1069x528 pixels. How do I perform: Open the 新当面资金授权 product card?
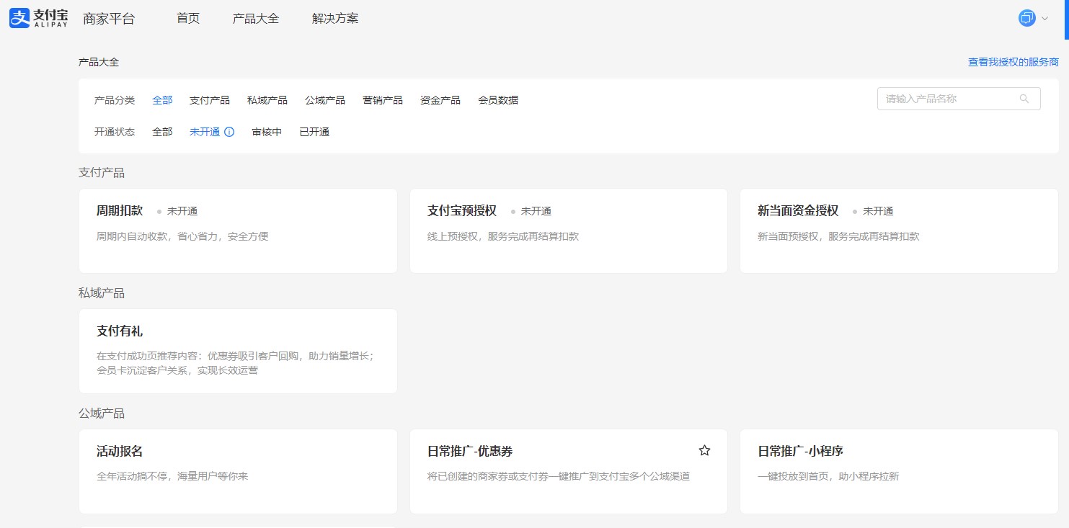click(899, 231)
